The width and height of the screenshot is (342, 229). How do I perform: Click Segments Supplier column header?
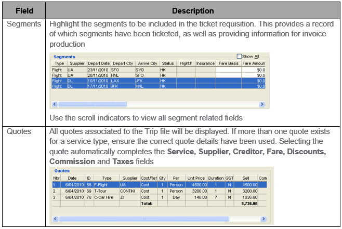(x=77, y=63)
